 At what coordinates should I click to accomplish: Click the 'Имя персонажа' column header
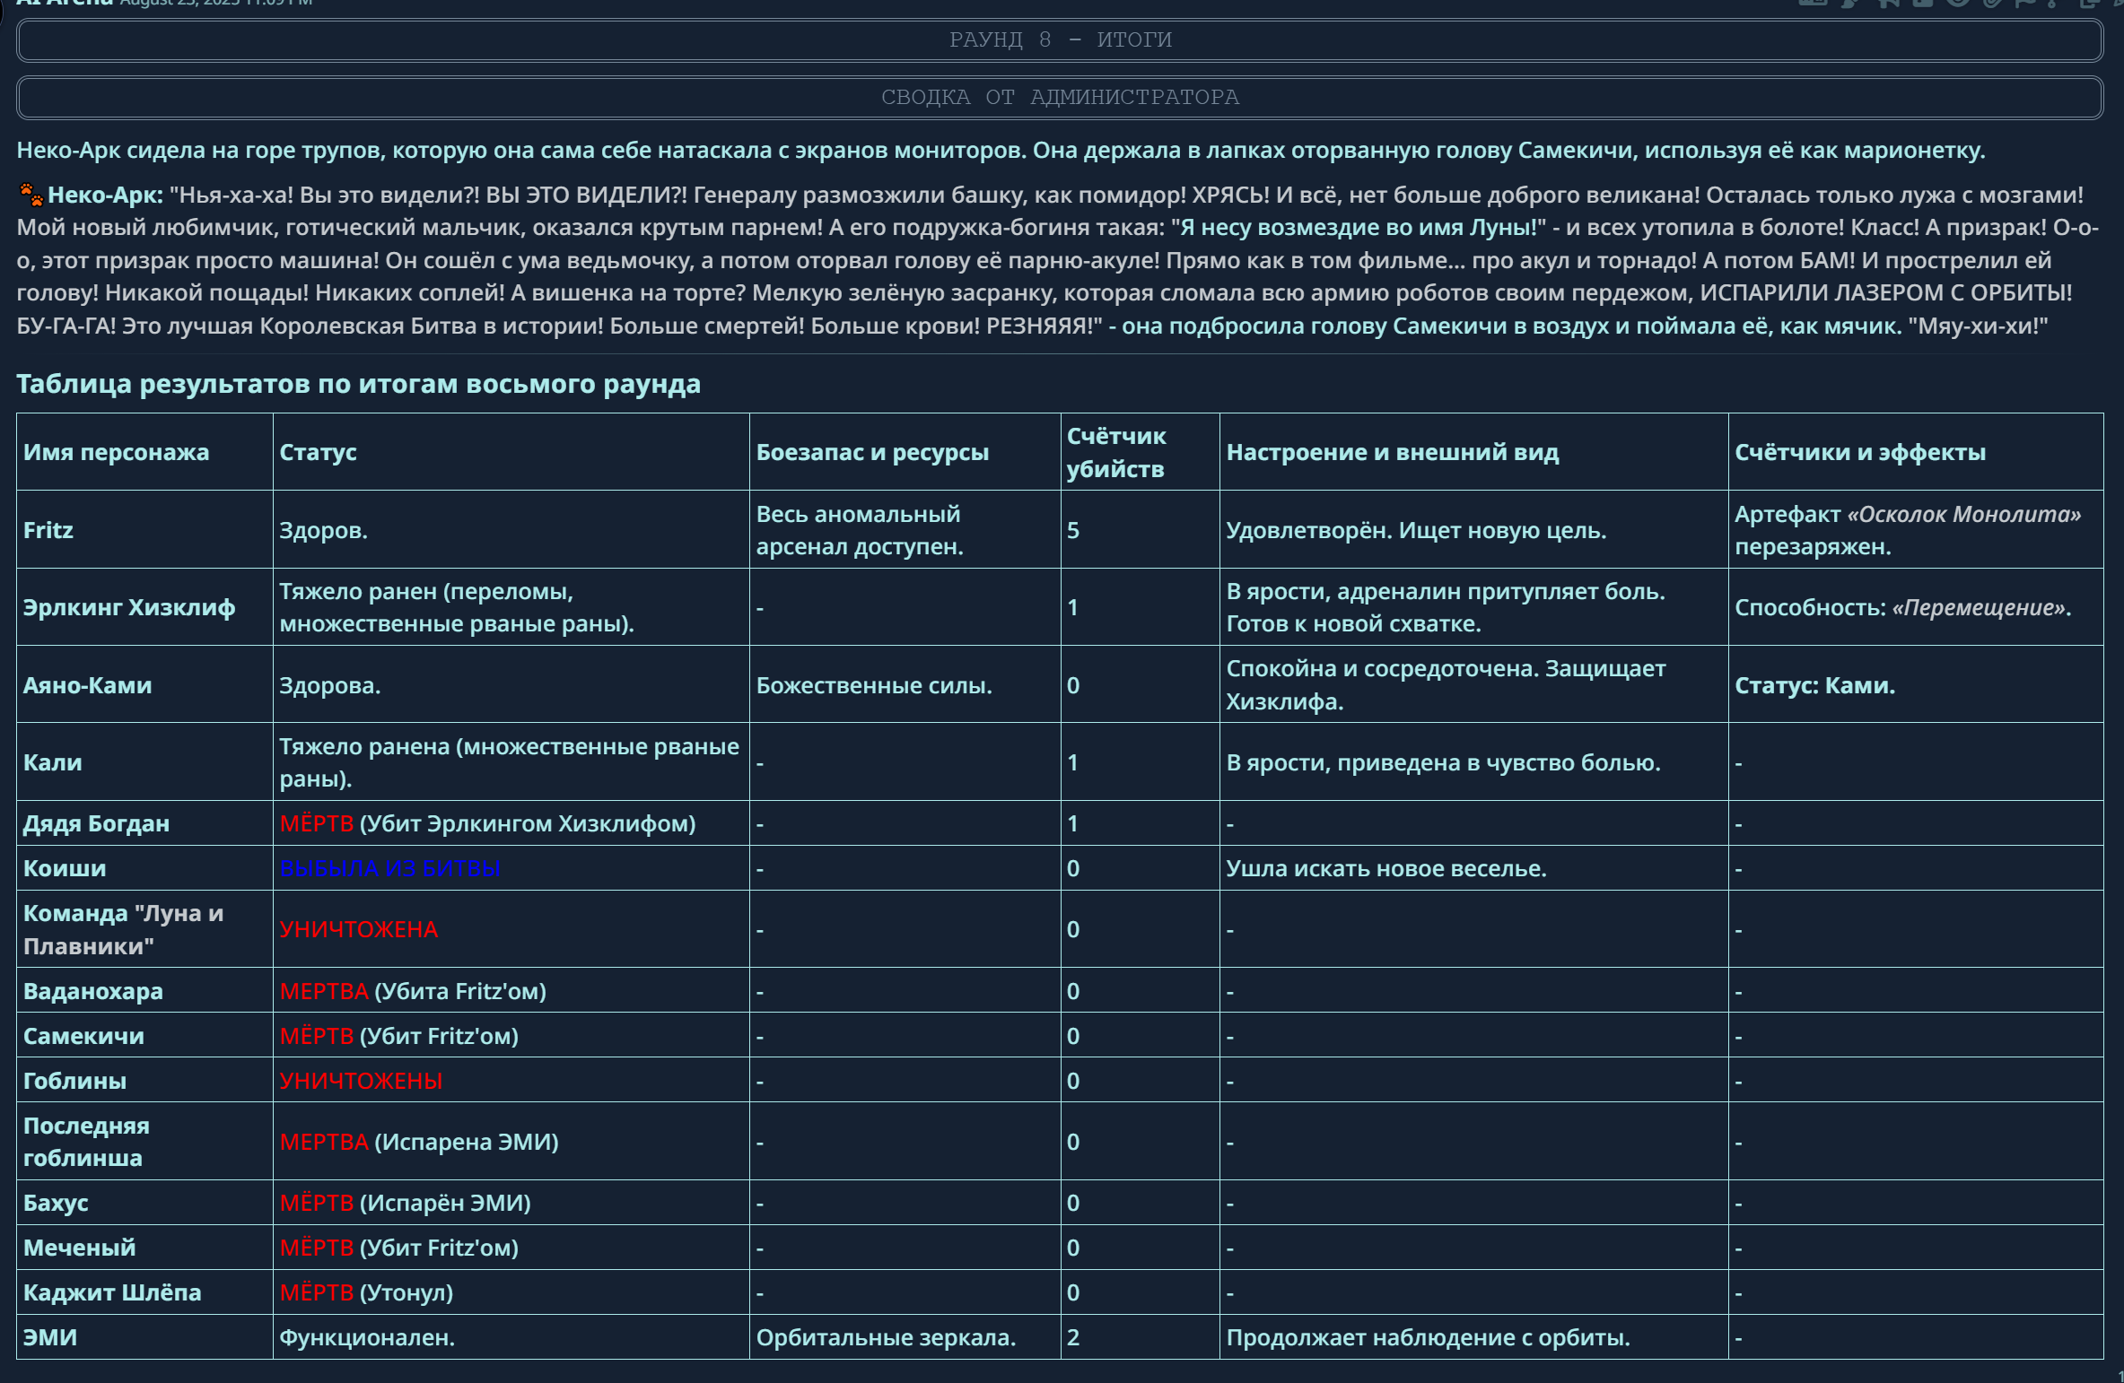click(x=116, y=452)
